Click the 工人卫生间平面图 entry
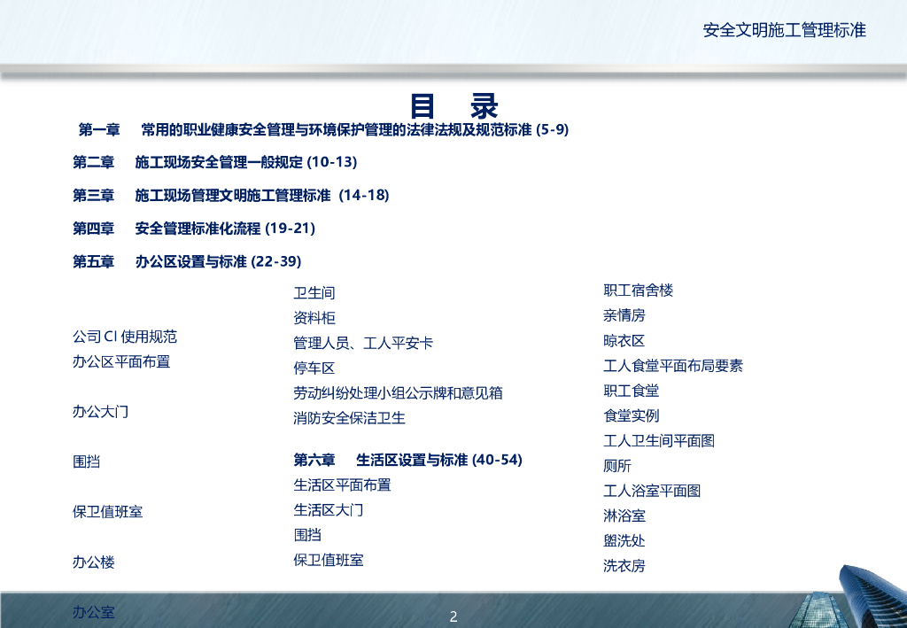This screenshot has height=628, width=907. (659, 440)
